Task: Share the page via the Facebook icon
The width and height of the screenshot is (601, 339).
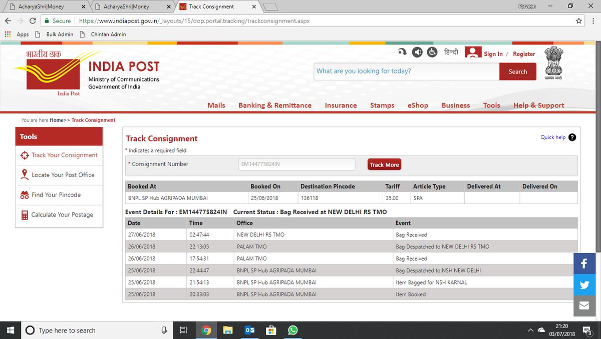Action: [584, 263]
